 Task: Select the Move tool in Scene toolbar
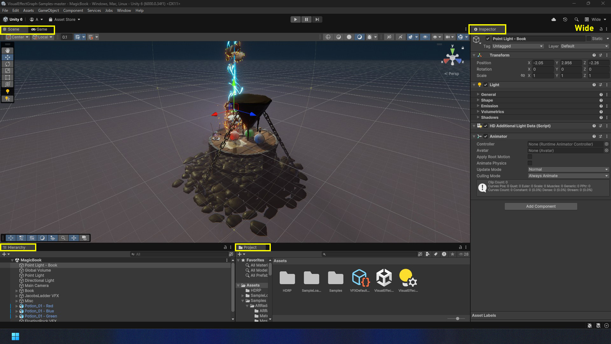click(8, 57)
